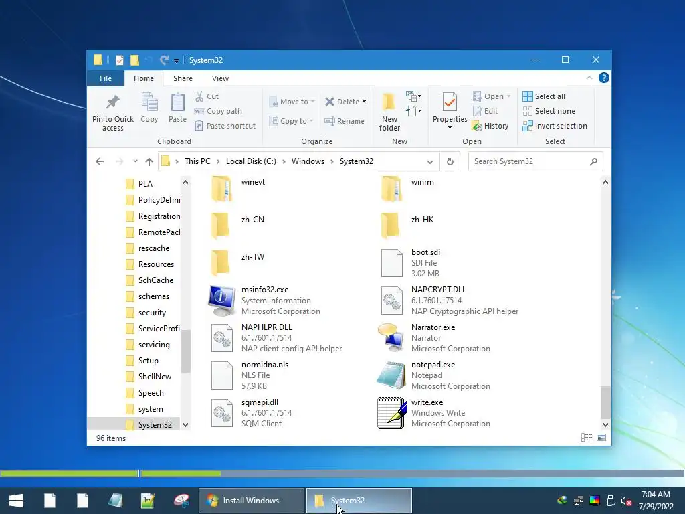
Task: Switch to large thumbnails view icon
Action: tap(601, 438)
